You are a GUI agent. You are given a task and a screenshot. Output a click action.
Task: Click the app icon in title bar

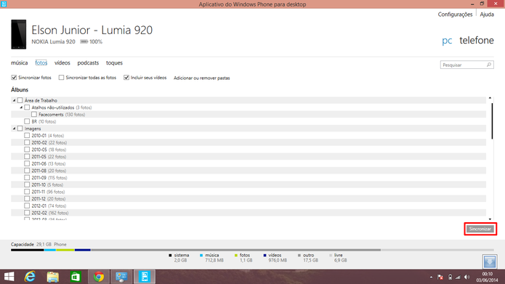(4, 4)
